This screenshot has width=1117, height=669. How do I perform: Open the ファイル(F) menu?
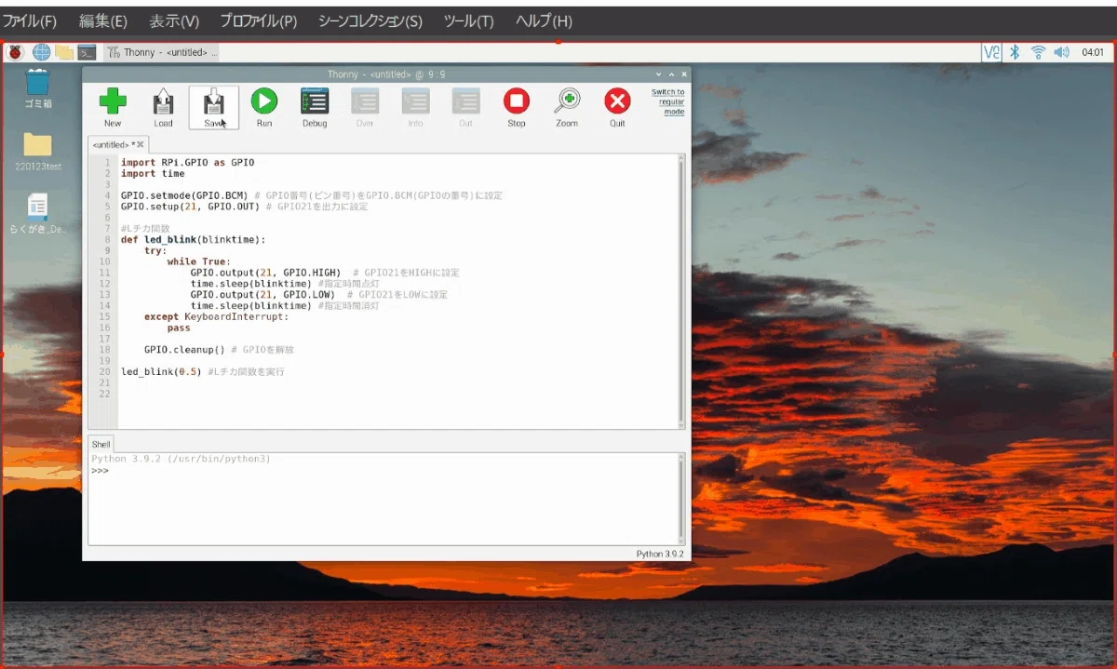click(29, 20)
